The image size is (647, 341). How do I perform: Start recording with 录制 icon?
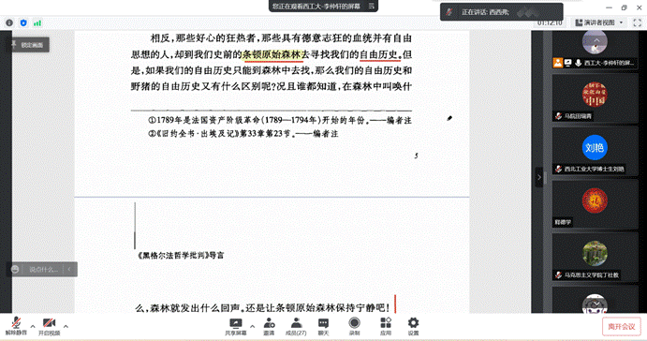(354, 326)
